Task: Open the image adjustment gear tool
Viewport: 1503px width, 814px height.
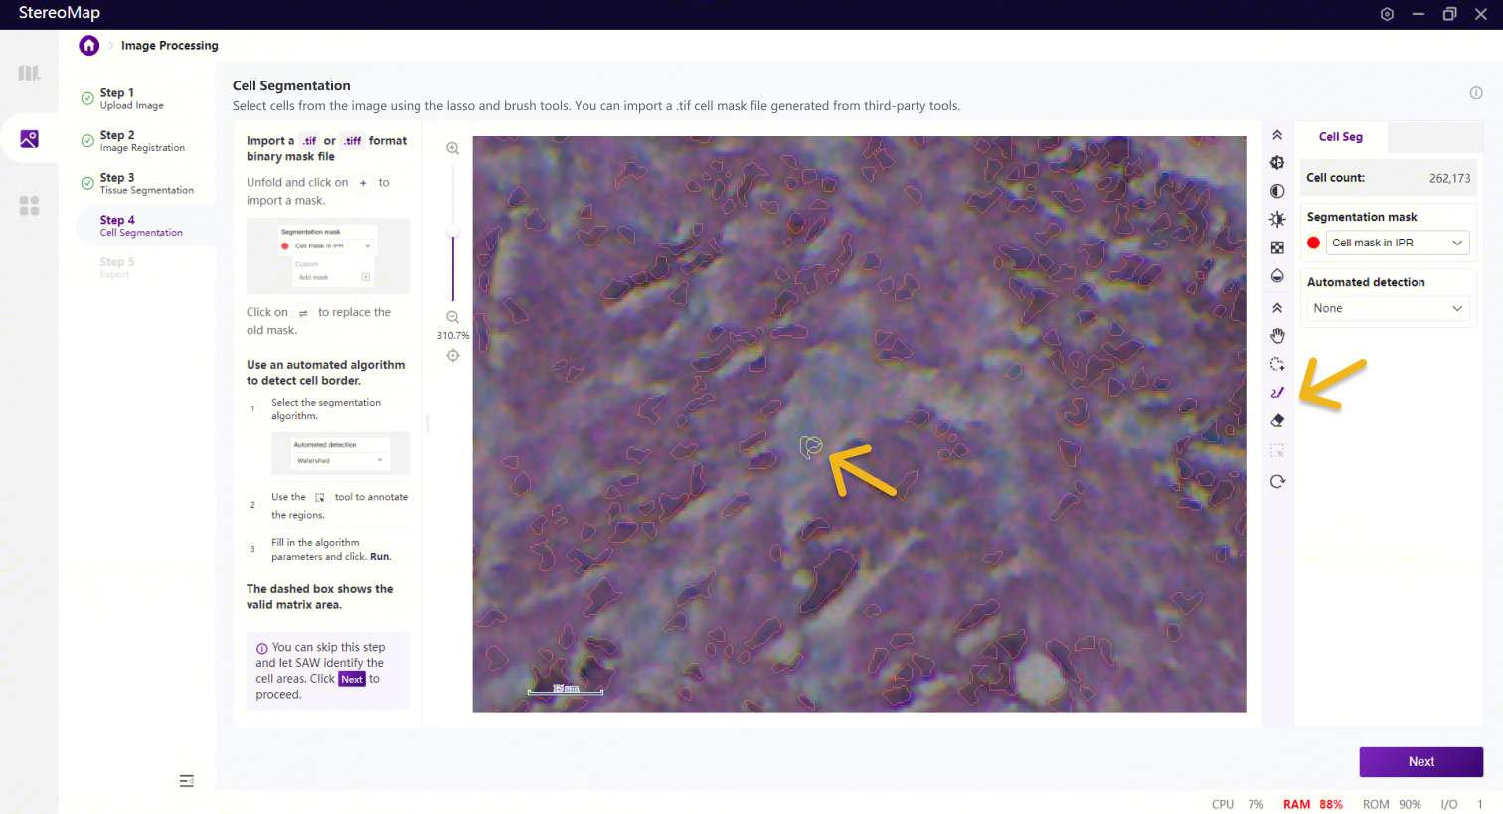Action: pyautogui.click(x=1277, y=163)
